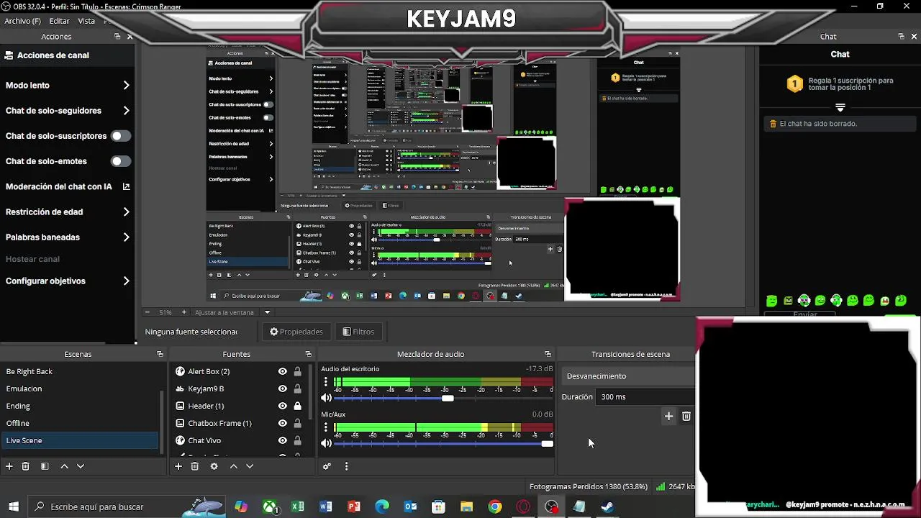Expand the Modo lento option
The image size is (921, 518).
coord(126,85)
